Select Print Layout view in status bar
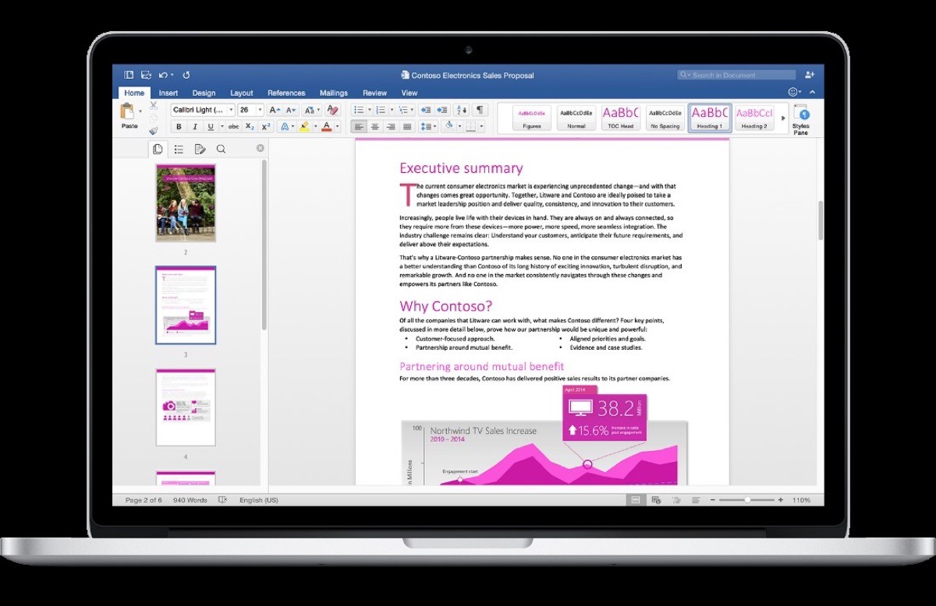Image resolution: width=936 pixels, height=606 pixels. point(636,500)
